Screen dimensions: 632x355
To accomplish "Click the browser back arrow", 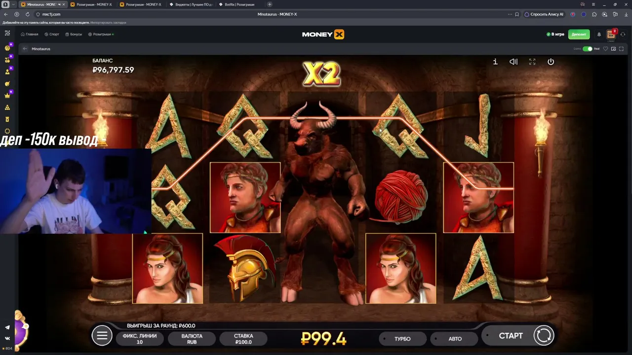I will tap(6, 14).
